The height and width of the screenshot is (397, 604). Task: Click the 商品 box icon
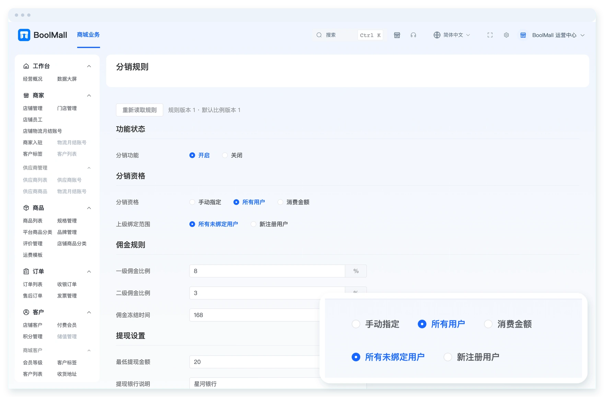[26, 208]
